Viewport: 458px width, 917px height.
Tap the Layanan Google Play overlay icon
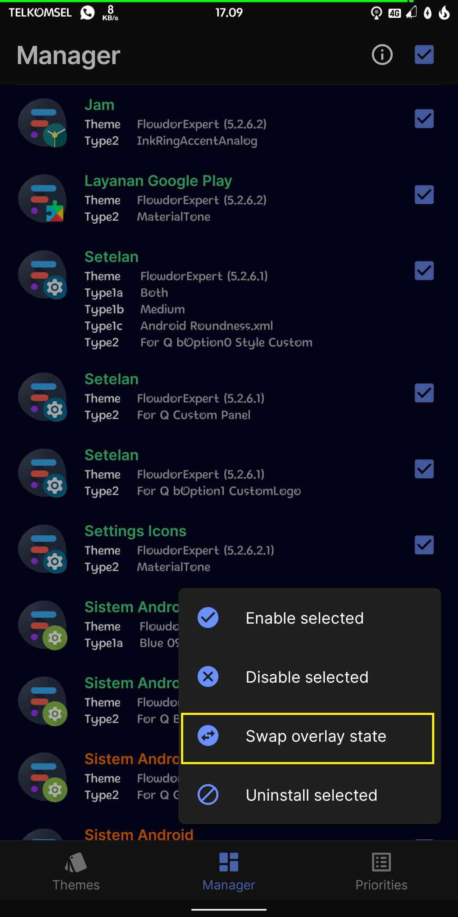tap(42, 199)
